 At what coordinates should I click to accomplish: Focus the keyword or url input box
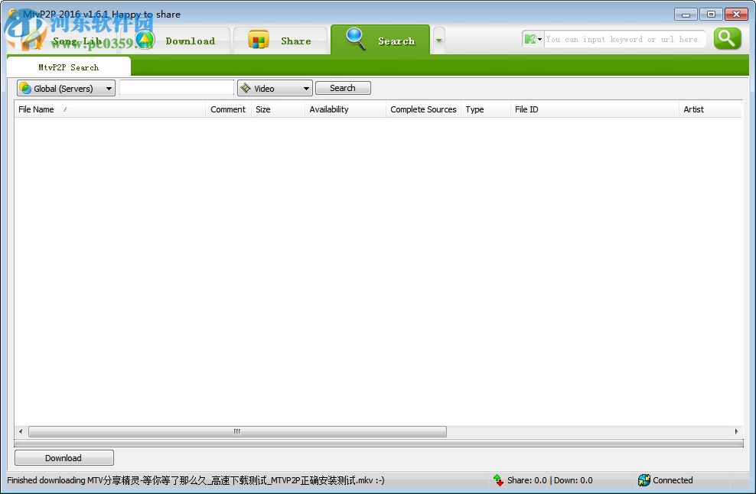(x=625, y=39)
